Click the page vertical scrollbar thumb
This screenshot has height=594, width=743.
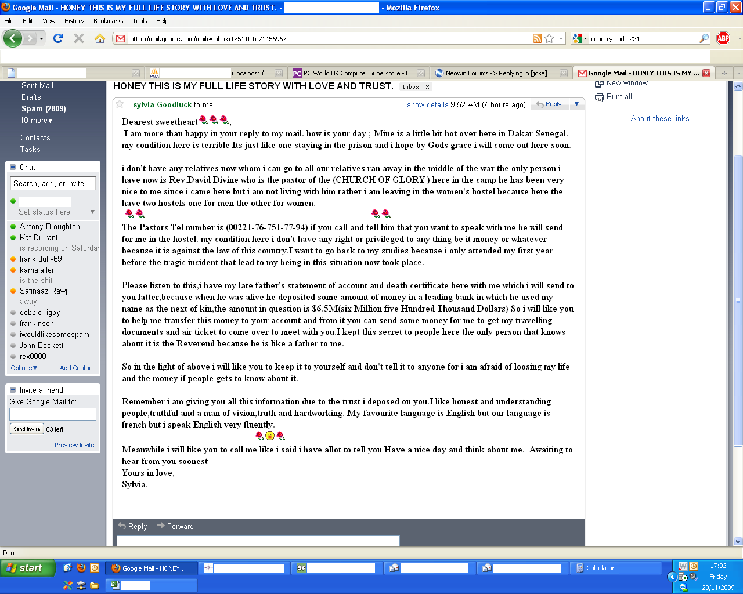click(738, 301)
